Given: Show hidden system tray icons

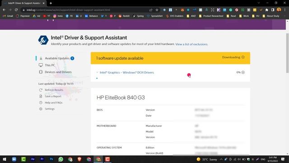Looking at the screenshot, I should tap(221, 159).
